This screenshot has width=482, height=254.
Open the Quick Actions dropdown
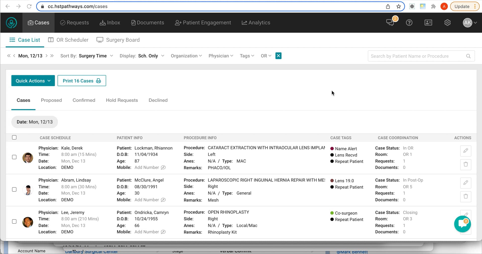click(33, 81)
